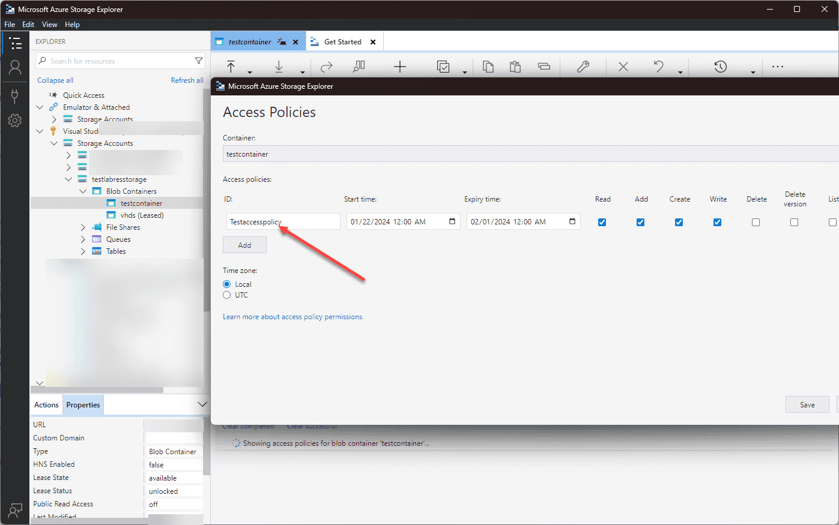Viewport: 839px width, 525px height.
Task: Click the Rename toolbar icon
Action: point(544,67)
